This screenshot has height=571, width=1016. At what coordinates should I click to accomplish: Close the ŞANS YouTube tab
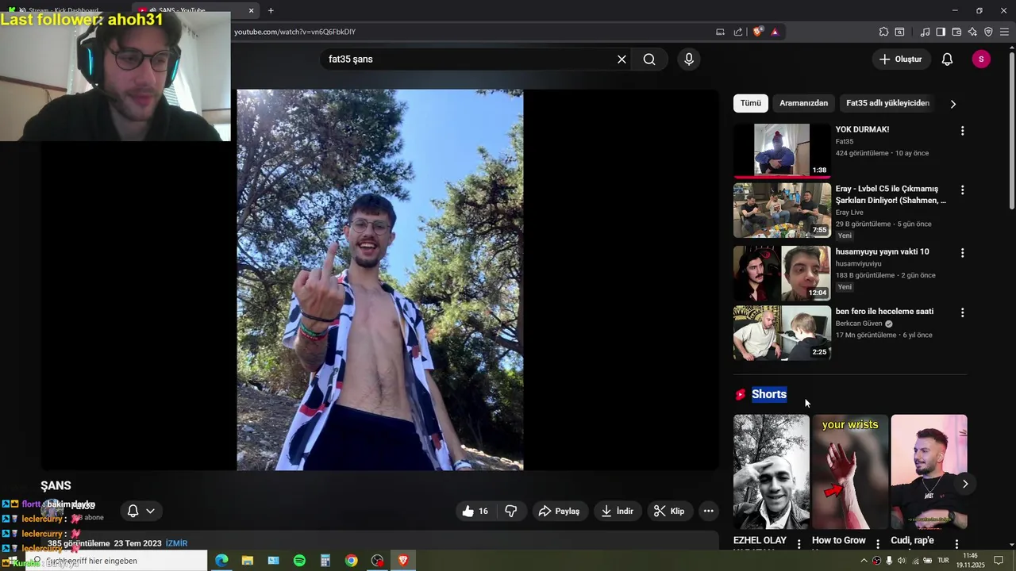[252, 10]
